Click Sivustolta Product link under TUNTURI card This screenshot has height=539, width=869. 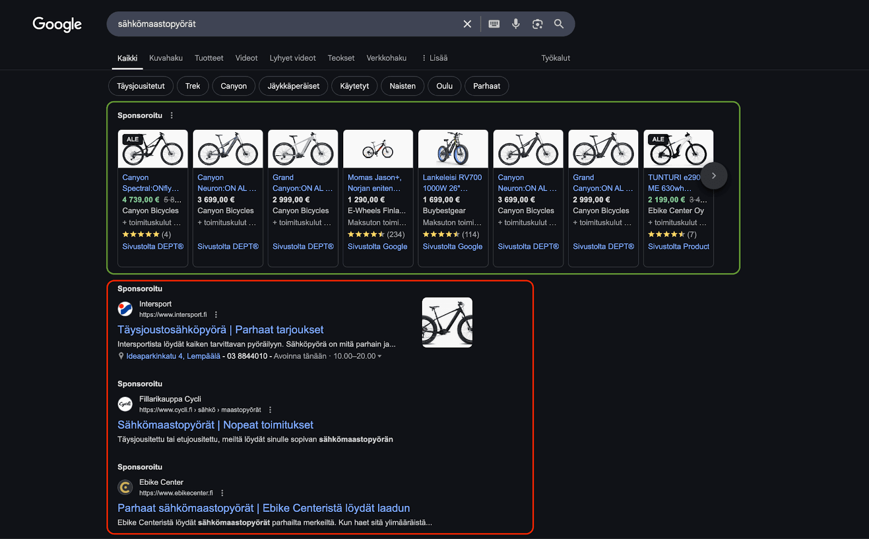(678, 246)
